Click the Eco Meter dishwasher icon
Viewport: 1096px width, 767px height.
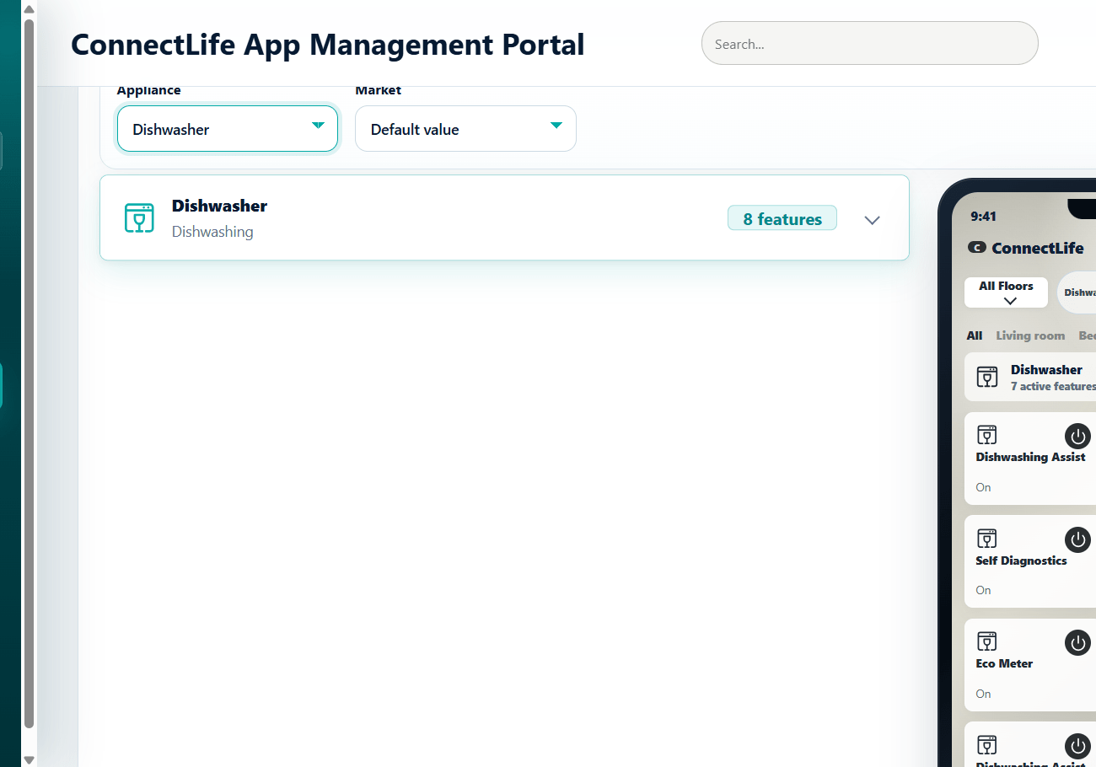coord(986,641)
